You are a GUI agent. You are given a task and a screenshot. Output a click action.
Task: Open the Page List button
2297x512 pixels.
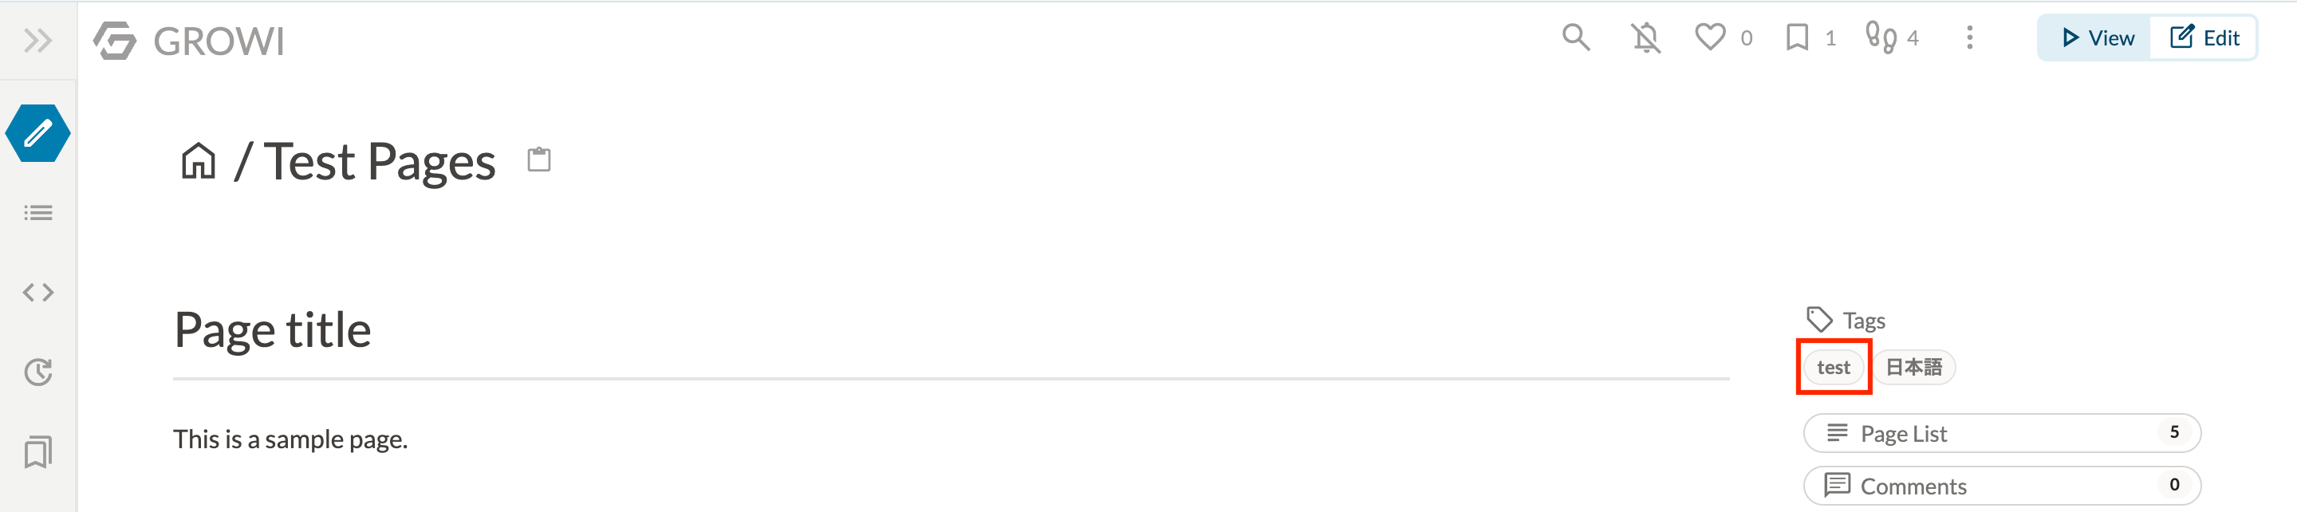2002,434
